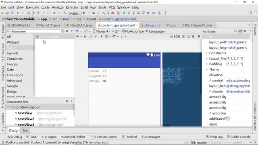The image size is (258, 145).
Task: Open the Event Log
Action: pyautogui.click(x=214, y=137)
